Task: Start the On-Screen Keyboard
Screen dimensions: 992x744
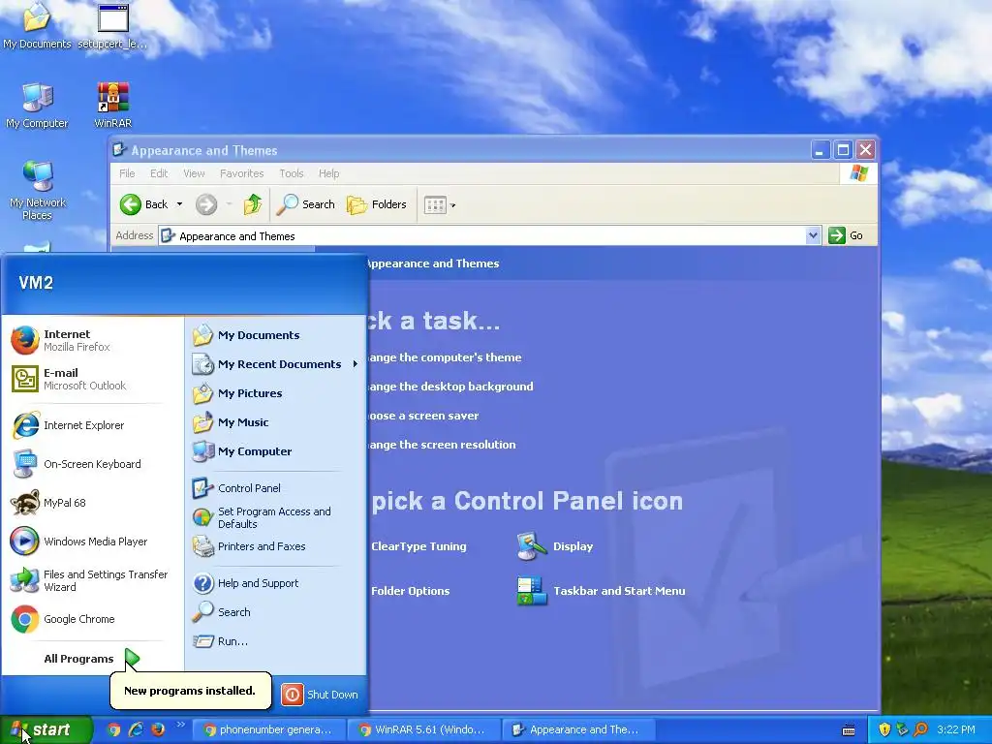Action: click(x=92, y=464)
